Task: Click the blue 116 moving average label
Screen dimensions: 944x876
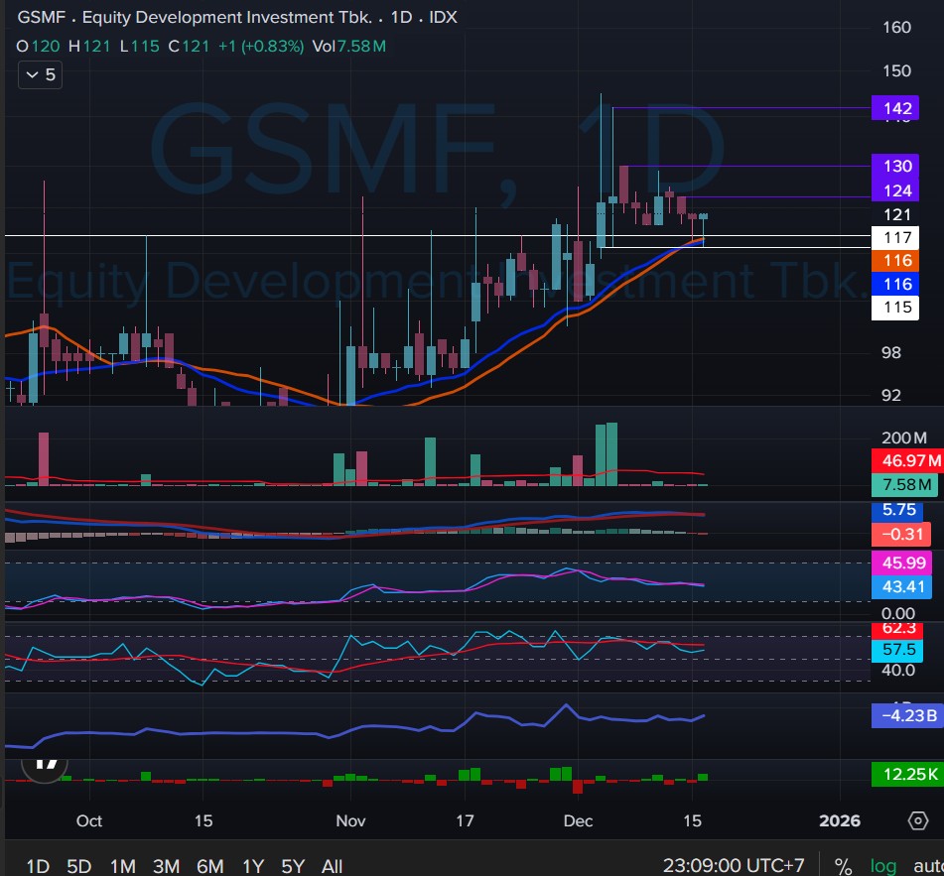Action: (x=895, y=284)
